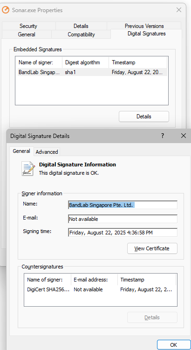Click the OK button
The width and height of the screenshot is (191, 350).
(173, 344)
